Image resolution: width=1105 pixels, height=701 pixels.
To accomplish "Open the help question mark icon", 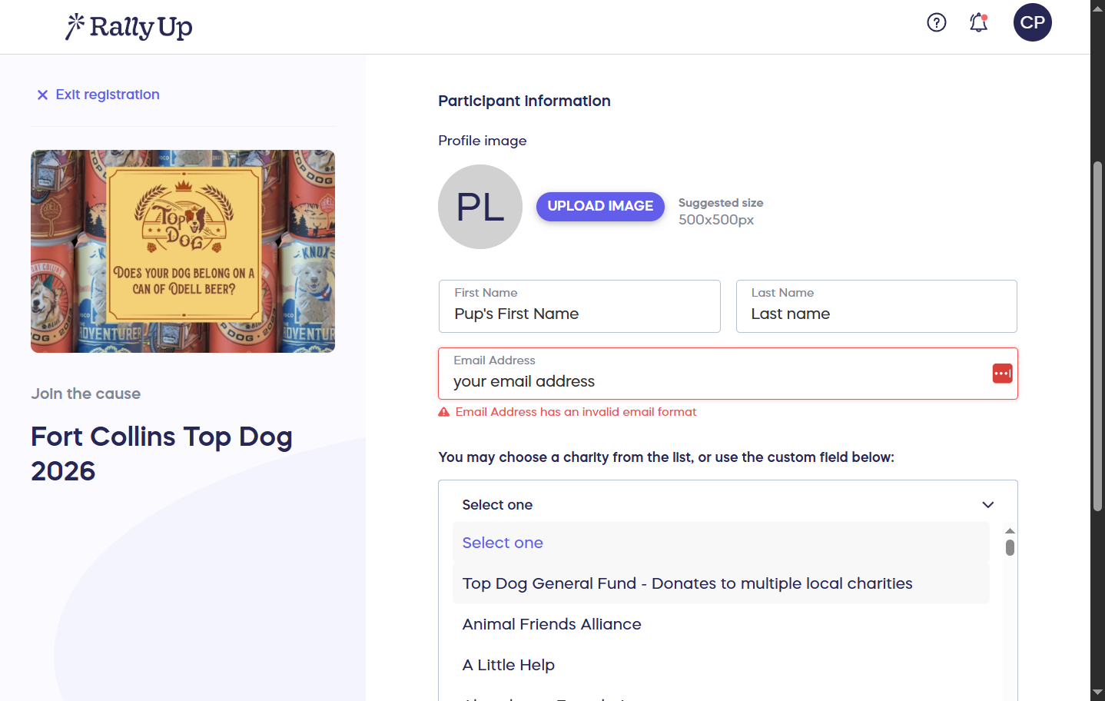I will 936,22.
